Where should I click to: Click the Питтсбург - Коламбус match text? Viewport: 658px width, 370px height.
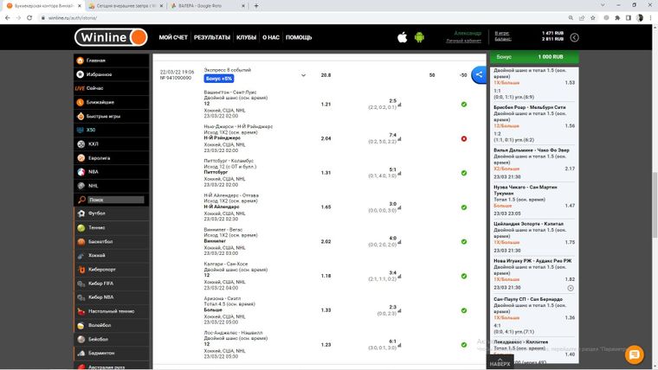[229, 161]
